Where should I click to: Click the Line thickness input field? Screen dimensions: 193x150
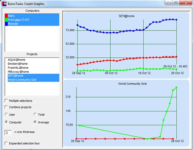point(8,133)
